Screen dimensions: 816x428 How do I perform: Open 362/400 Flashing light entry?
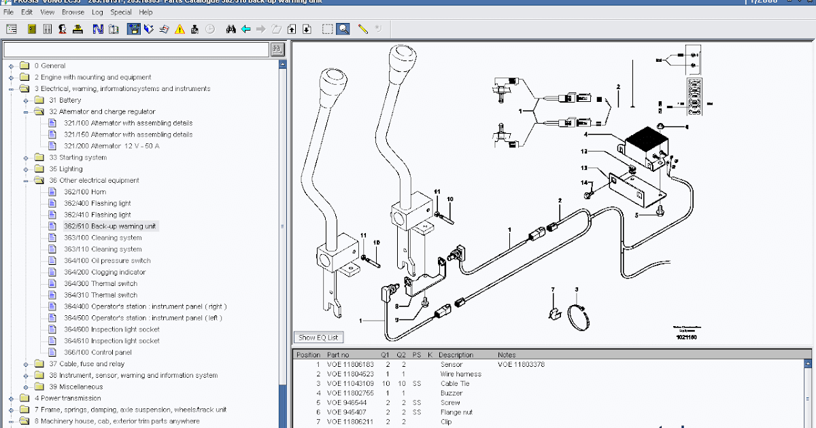97,204
